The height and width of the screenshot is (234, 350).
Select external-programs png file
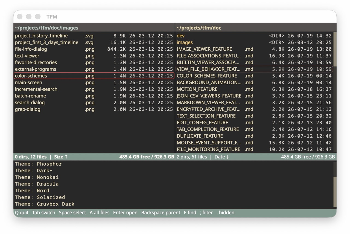click(94, 69)
